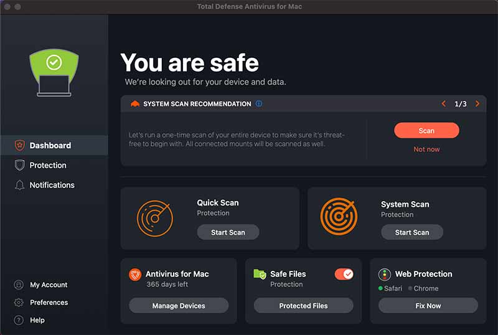Click the Notifications bell icon

(x=20, y=185)
